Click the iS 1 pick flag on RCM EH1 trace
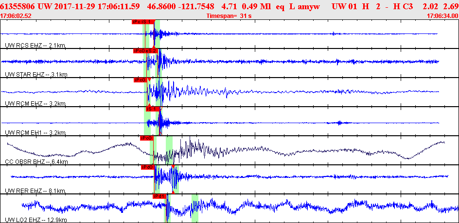Viewport: 459px width, 223px height. (x=153, y=109)
